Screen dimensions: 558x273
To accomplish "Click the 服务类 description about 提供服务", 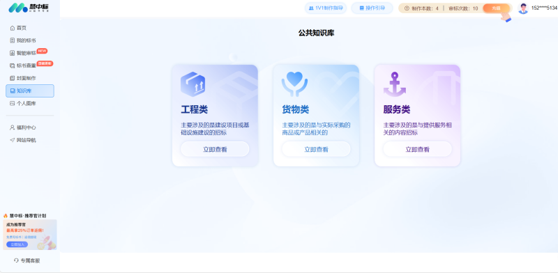I will click(x=417, y=129).
